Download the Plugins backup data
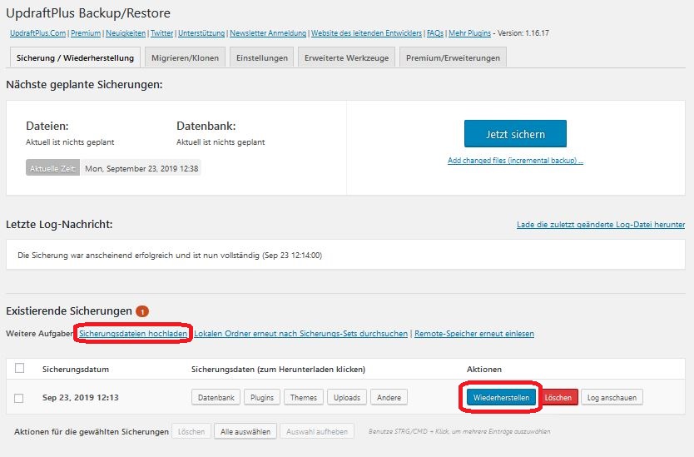Viewport: 694px width, 457px height. 262,398
